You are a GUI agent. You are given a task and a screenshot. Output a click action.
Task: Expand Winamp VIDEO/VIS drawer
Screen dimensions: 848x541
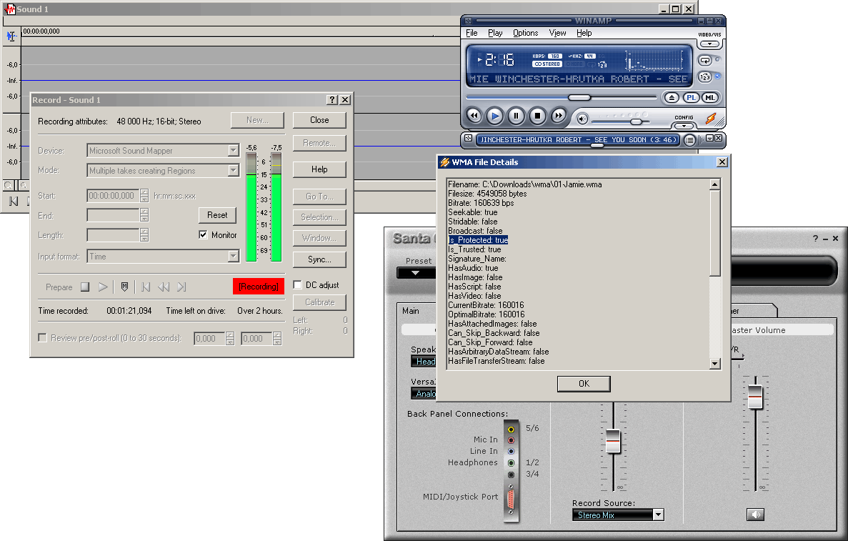point(709,44)
